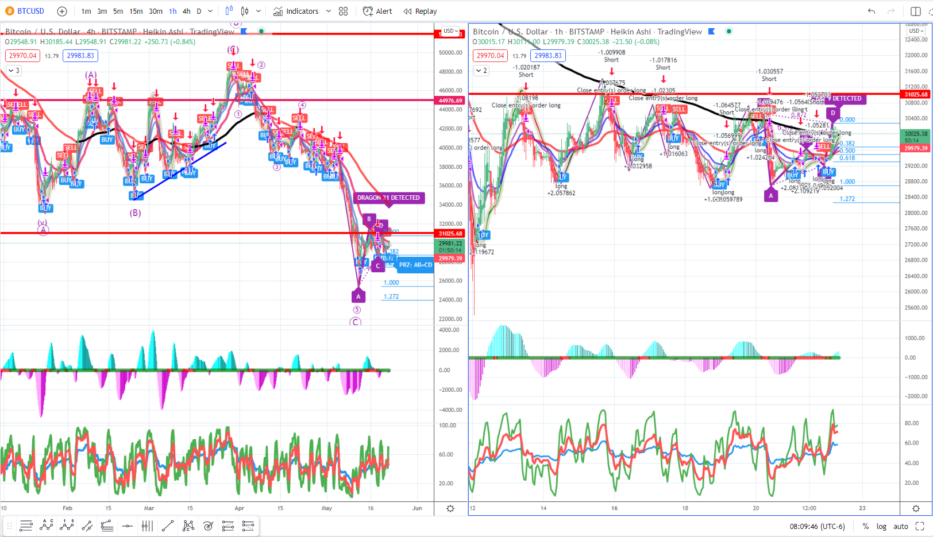Open right chart axis settings gear
Viewport: 933px width, 537px height.
916,508
